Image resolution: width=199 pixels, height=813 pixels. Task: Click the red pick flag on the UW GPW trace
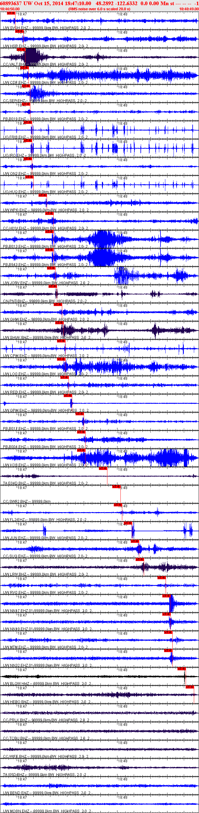[67, 396]
